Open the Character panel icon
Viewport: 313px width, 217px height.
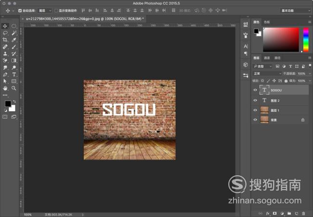point(246,46)
